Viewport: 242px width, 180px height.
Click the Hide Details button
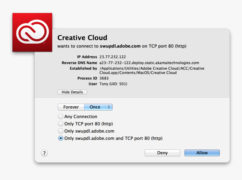[x=72, y=92]
